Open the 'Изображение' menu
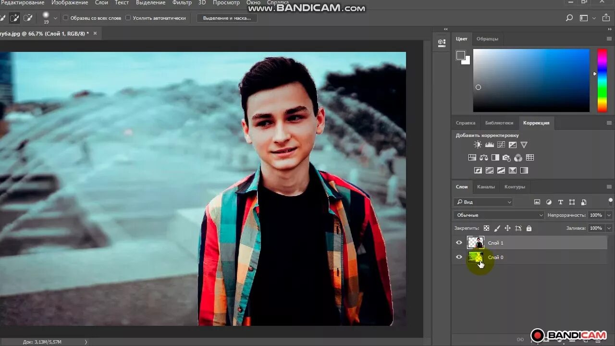Image resolution: width=615 pixels, height=346 pixels. [70, 3]
